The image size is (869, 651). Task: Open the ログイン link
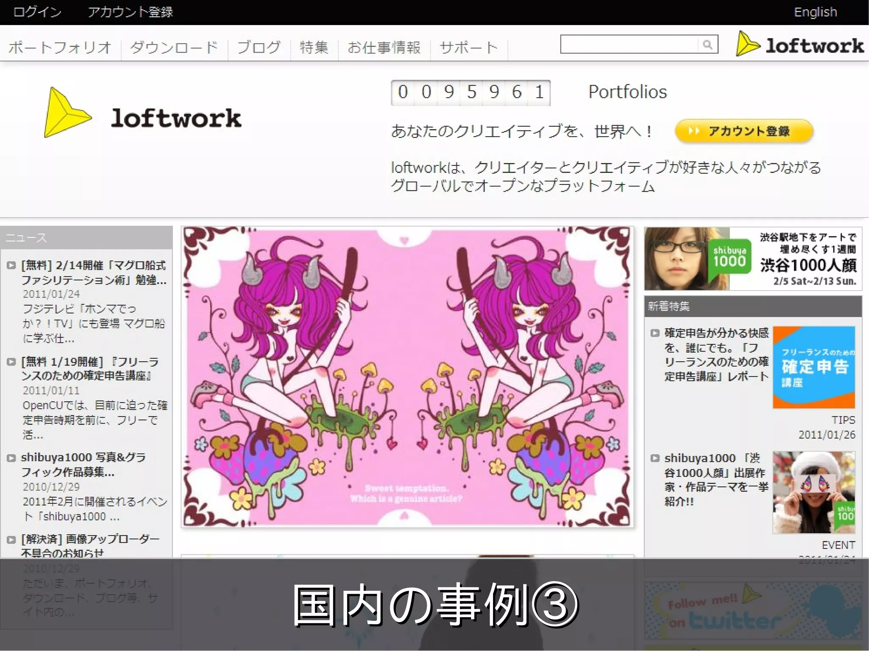point(37,12)
